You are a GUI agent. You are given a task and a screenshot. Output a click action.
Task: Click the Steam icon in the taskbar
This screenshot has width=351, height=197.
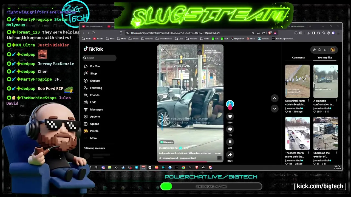[x=123, y=167]
